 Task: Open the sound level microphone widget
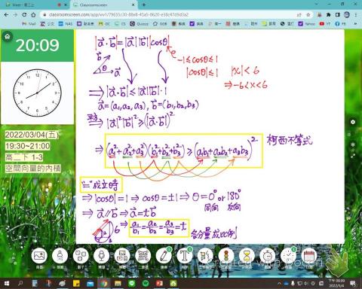pyautogui.click(x=101, y=256)
